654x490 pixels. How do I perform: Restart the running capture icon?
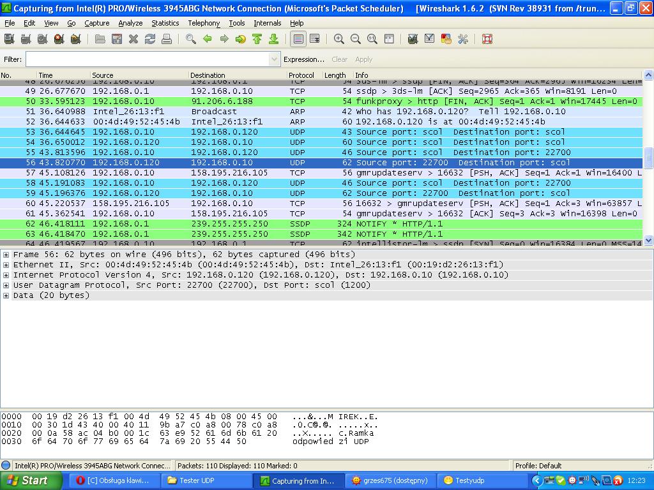[x=76, y=39]
